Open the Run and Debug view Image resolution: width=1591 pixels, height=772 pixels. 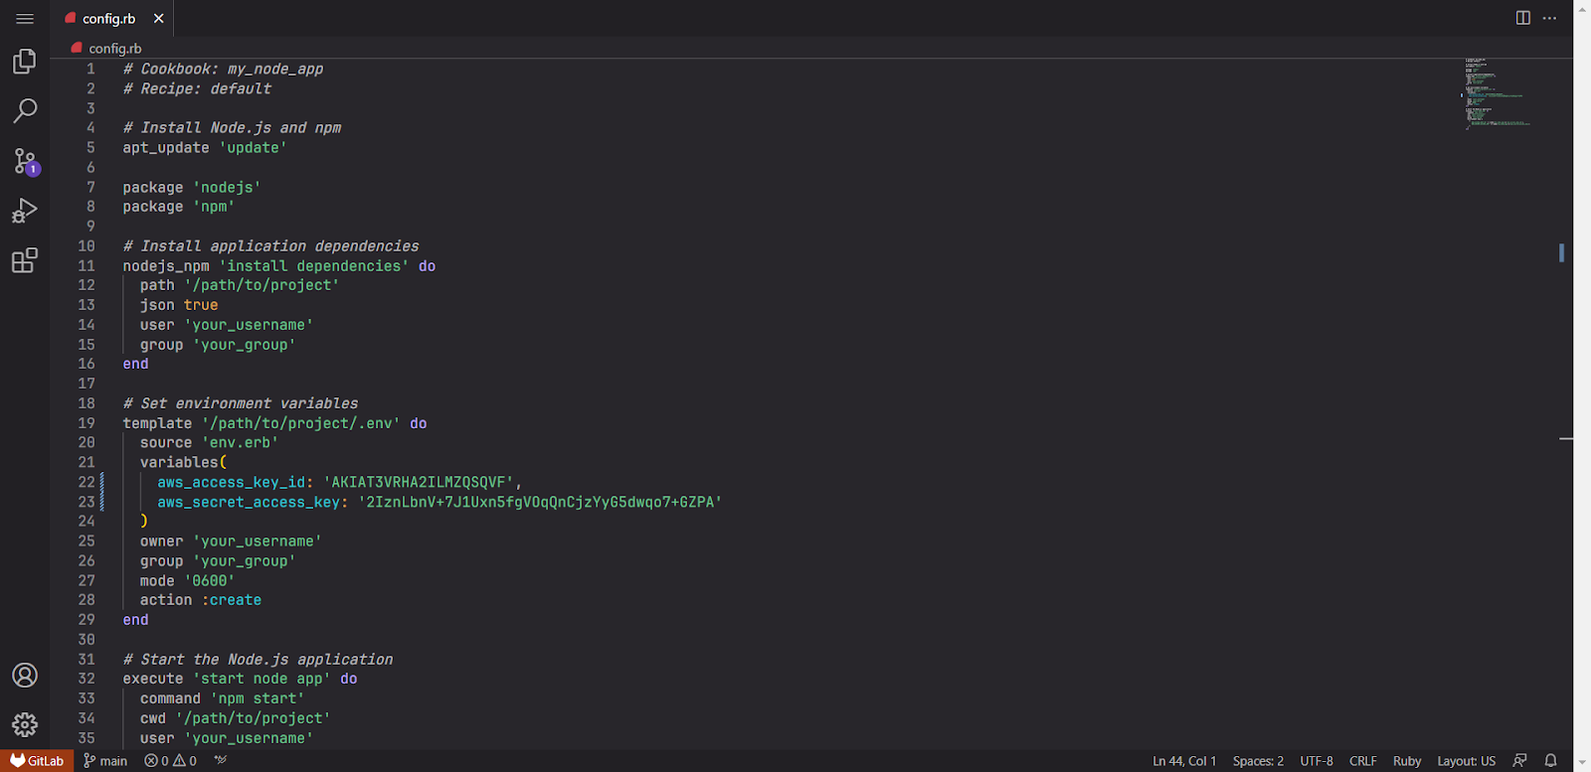(x=25, y=211)
